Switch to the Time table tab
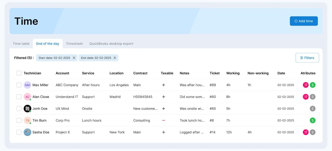332x151 pixels. [21, 44]
